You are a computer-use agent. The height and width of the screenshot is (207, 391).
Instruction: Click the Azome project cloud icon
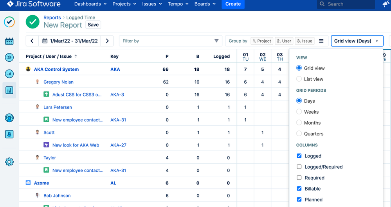(28, 183)
